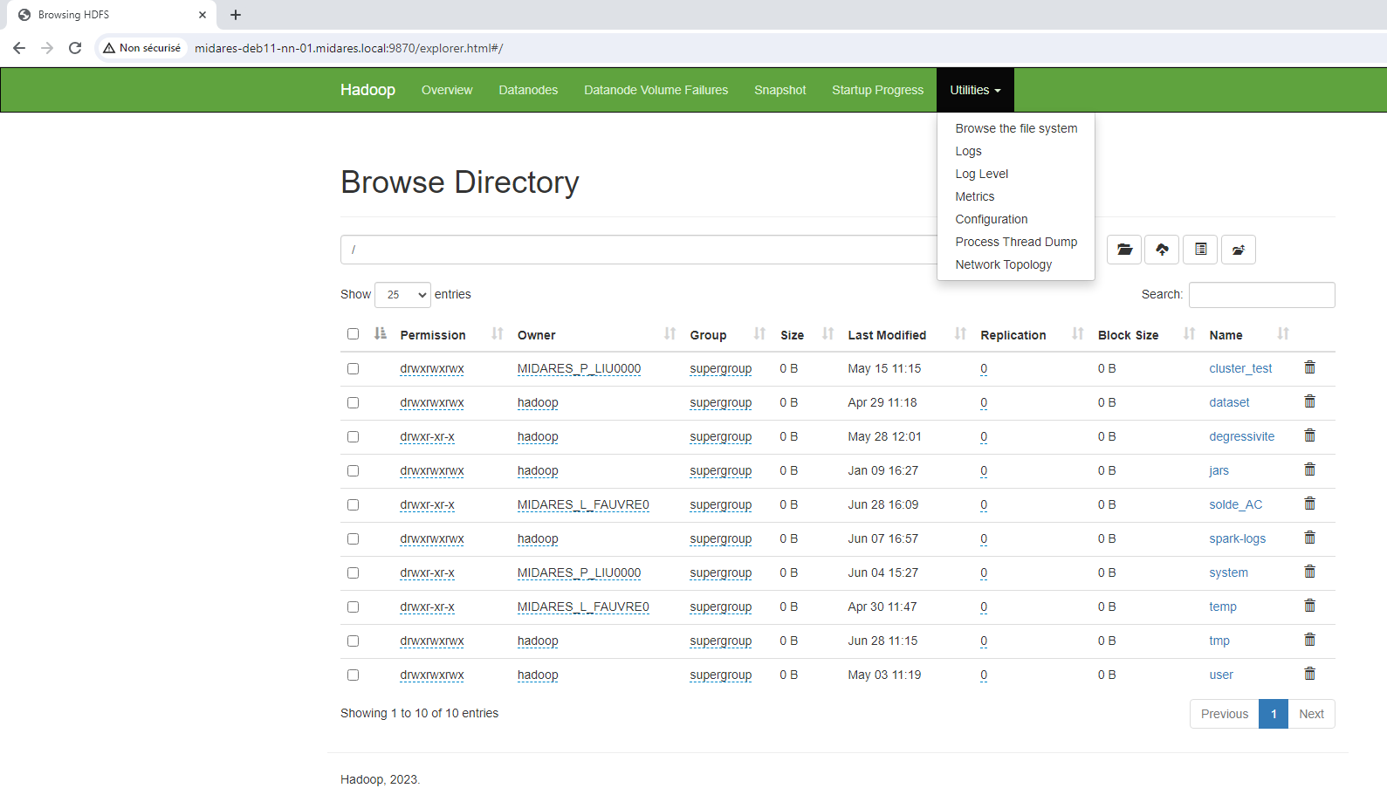Open the Datanodes tab in navbar
The height and width of the screenshot is (795, 1387).
click(527, 90)
